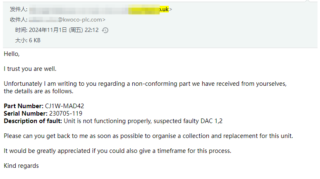Click the 大小: 6 KB size line
The image size is (320, 179).
tap(28, 40)
